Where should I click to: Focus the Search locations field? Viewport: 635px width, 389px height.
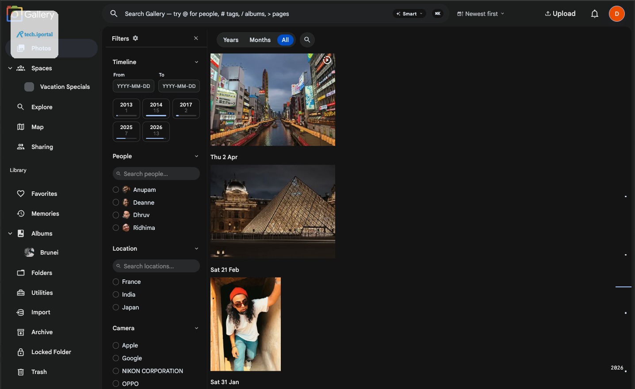click(x=156, y=266)
